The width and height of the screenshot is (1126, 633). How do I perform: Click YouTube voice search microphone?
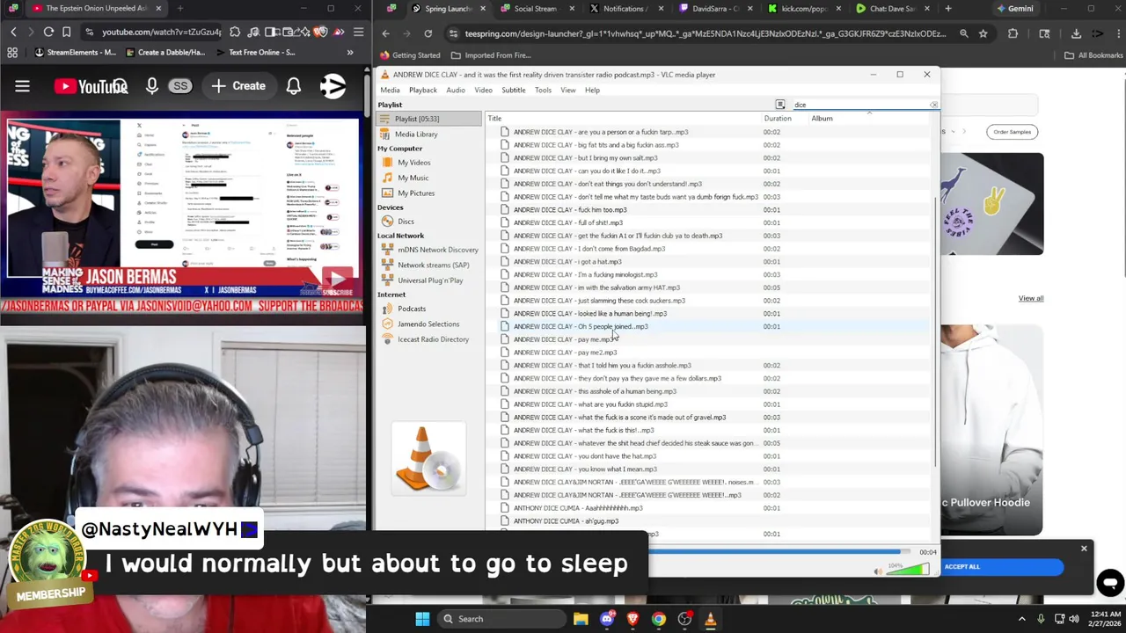(152, 86)
